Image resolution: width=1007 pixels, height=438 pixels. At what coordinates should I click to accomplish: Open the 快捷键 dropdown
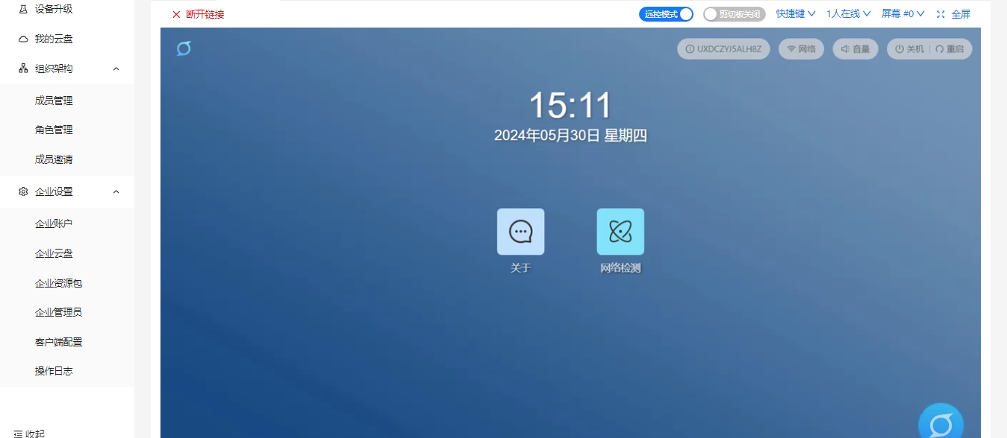[x=796, y=14]
